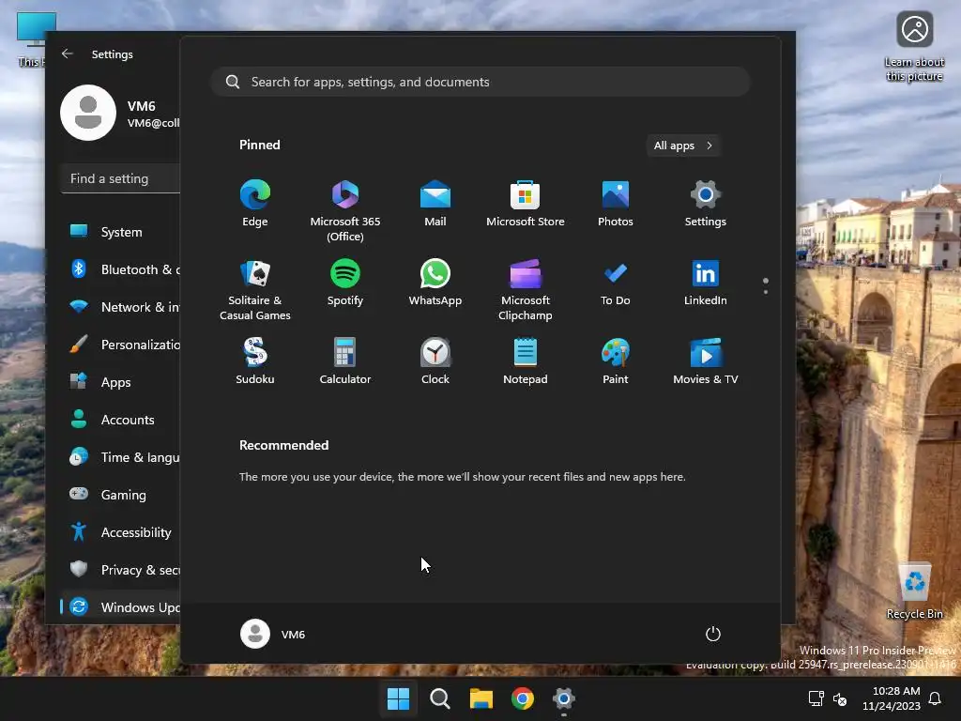Launch Google Chrome from taskbar
Image resolution: width=961 pixels, height=721 pixels.
pyautogui.click(x=523, y=698)
